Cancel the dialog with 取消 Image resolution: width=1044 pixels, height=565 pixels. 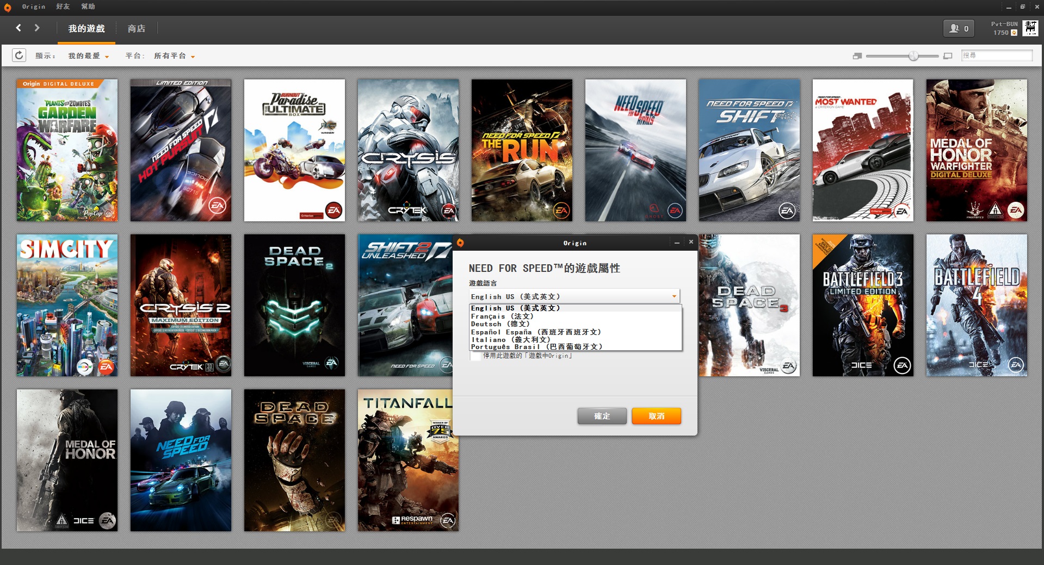click(x=657, y=416)
